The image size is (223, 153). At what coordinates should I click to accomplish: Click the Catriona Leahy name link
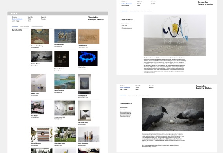[83, 122]
